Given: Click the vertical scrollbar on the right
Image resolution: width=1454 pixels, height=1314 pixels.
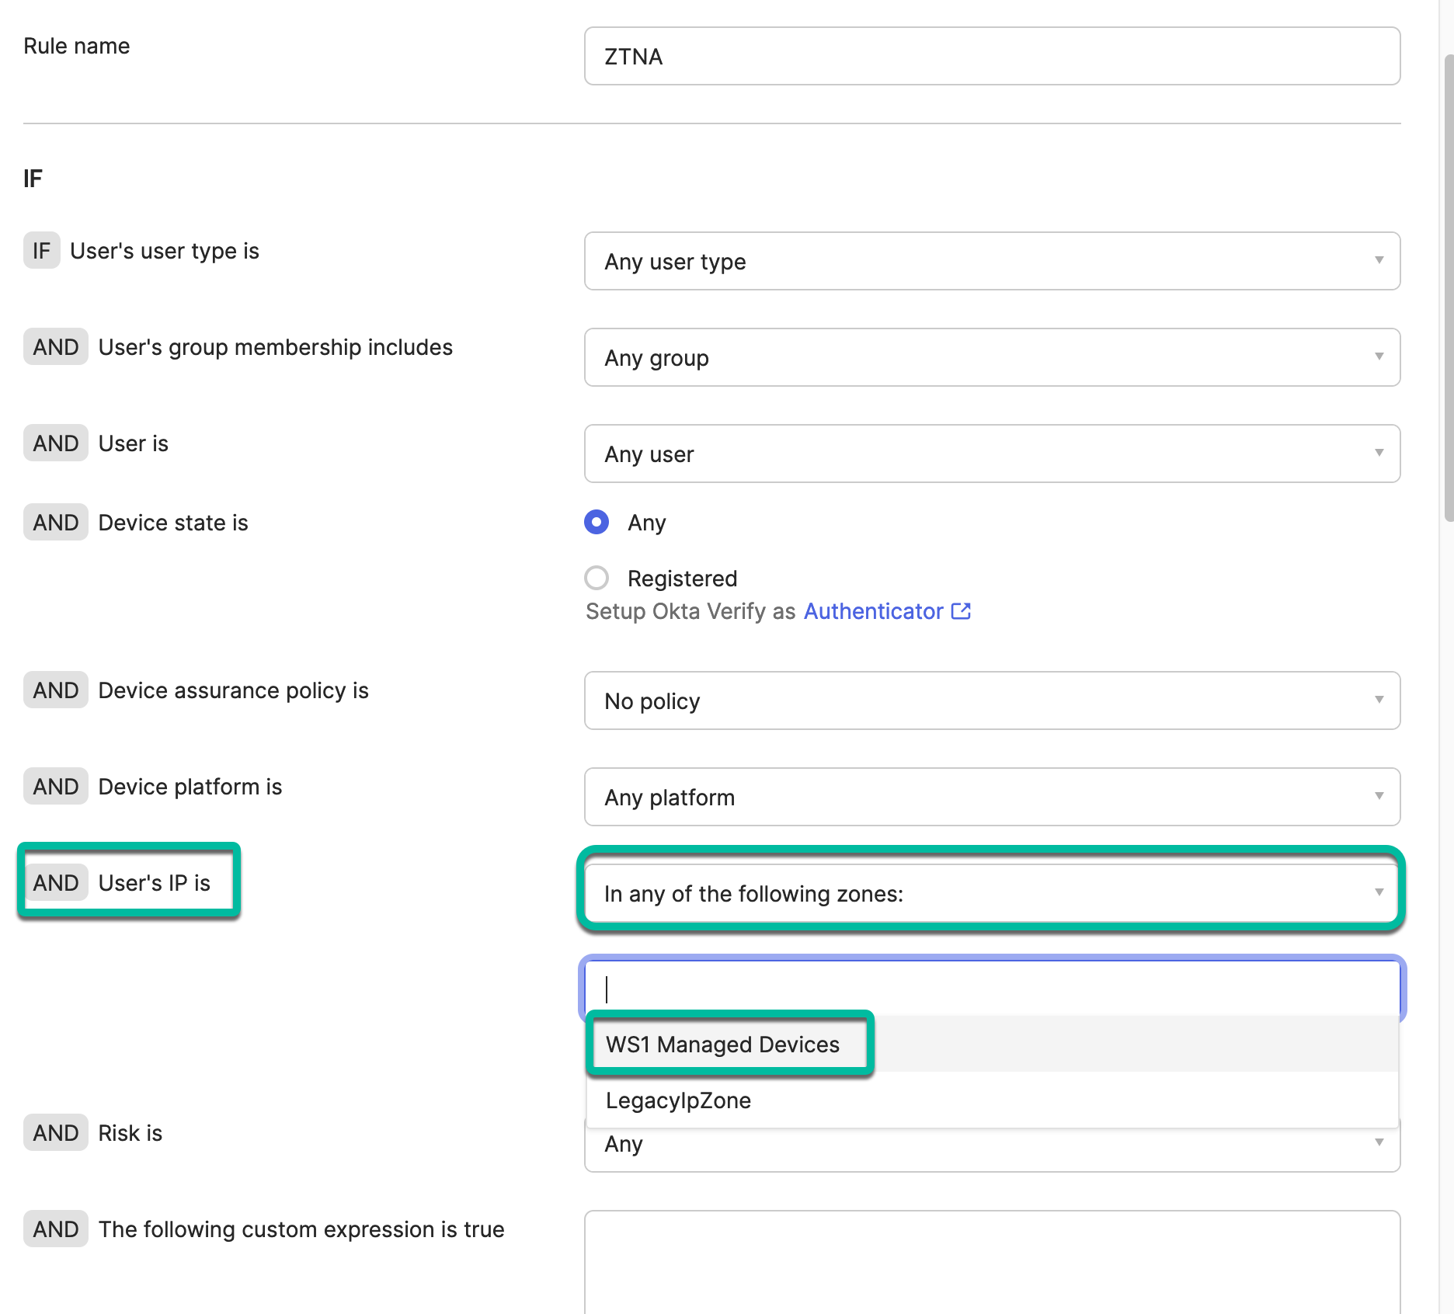Looking at the screenshot, I should (1449, 287).
